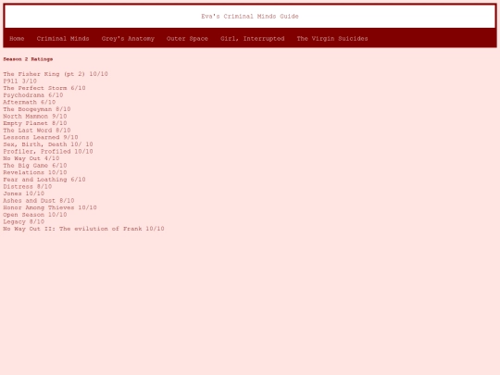500x375 pixels.
Task: Select the 'Open Season 10/10' entry
Action: coord(35,214)
